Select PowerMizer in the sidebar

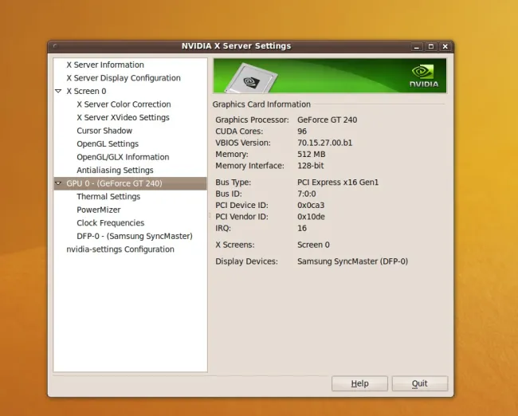coord(99,210)
